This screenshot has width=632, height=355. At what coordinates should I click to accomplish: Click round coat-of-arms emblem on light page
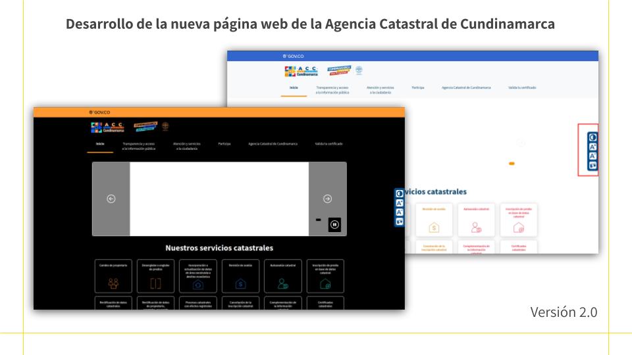pos(359,70)
